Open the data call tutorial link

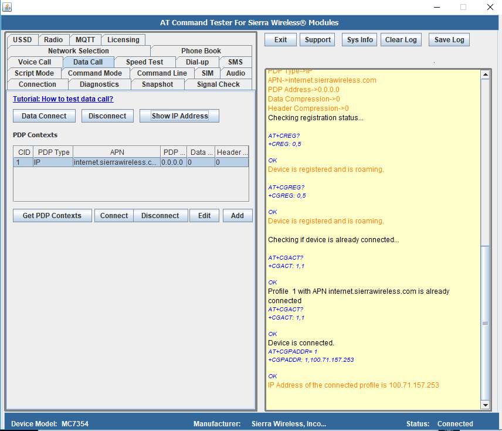(63, 99)
